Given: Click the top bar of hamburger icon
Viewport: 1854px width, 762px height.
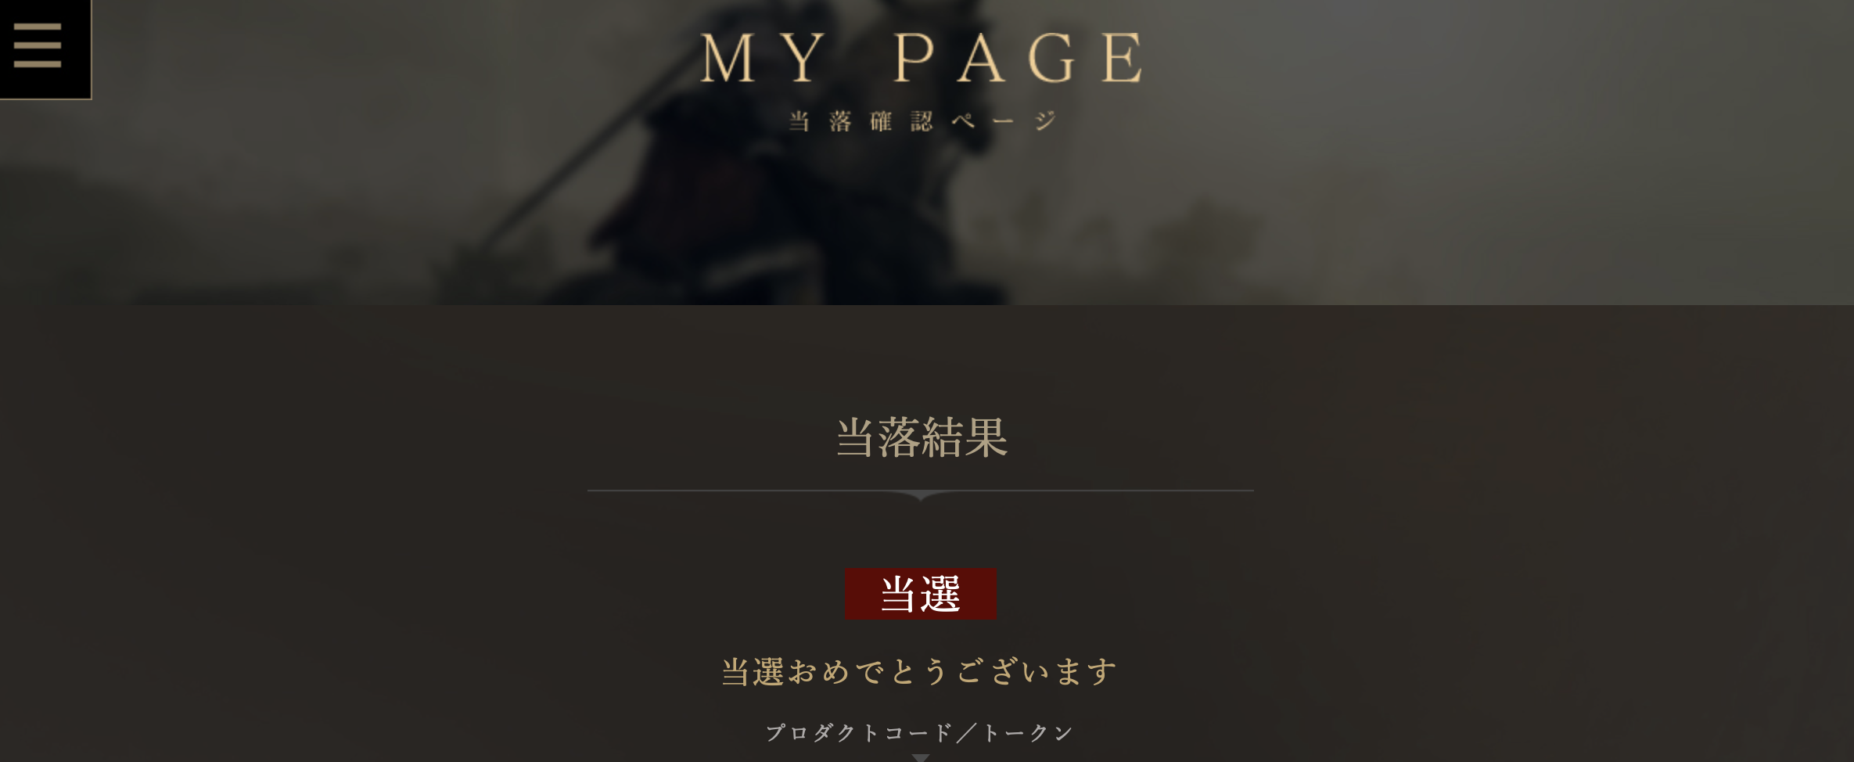Looking at the screenshot, I should pyautogui.click(x=38, y=27).
